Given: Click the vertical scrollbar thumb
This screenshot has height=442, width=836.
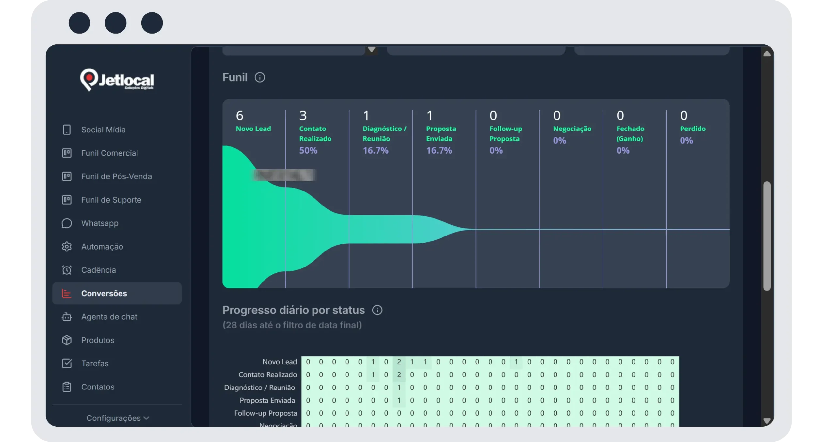Looking at the screenshot, I should (767, 236).
